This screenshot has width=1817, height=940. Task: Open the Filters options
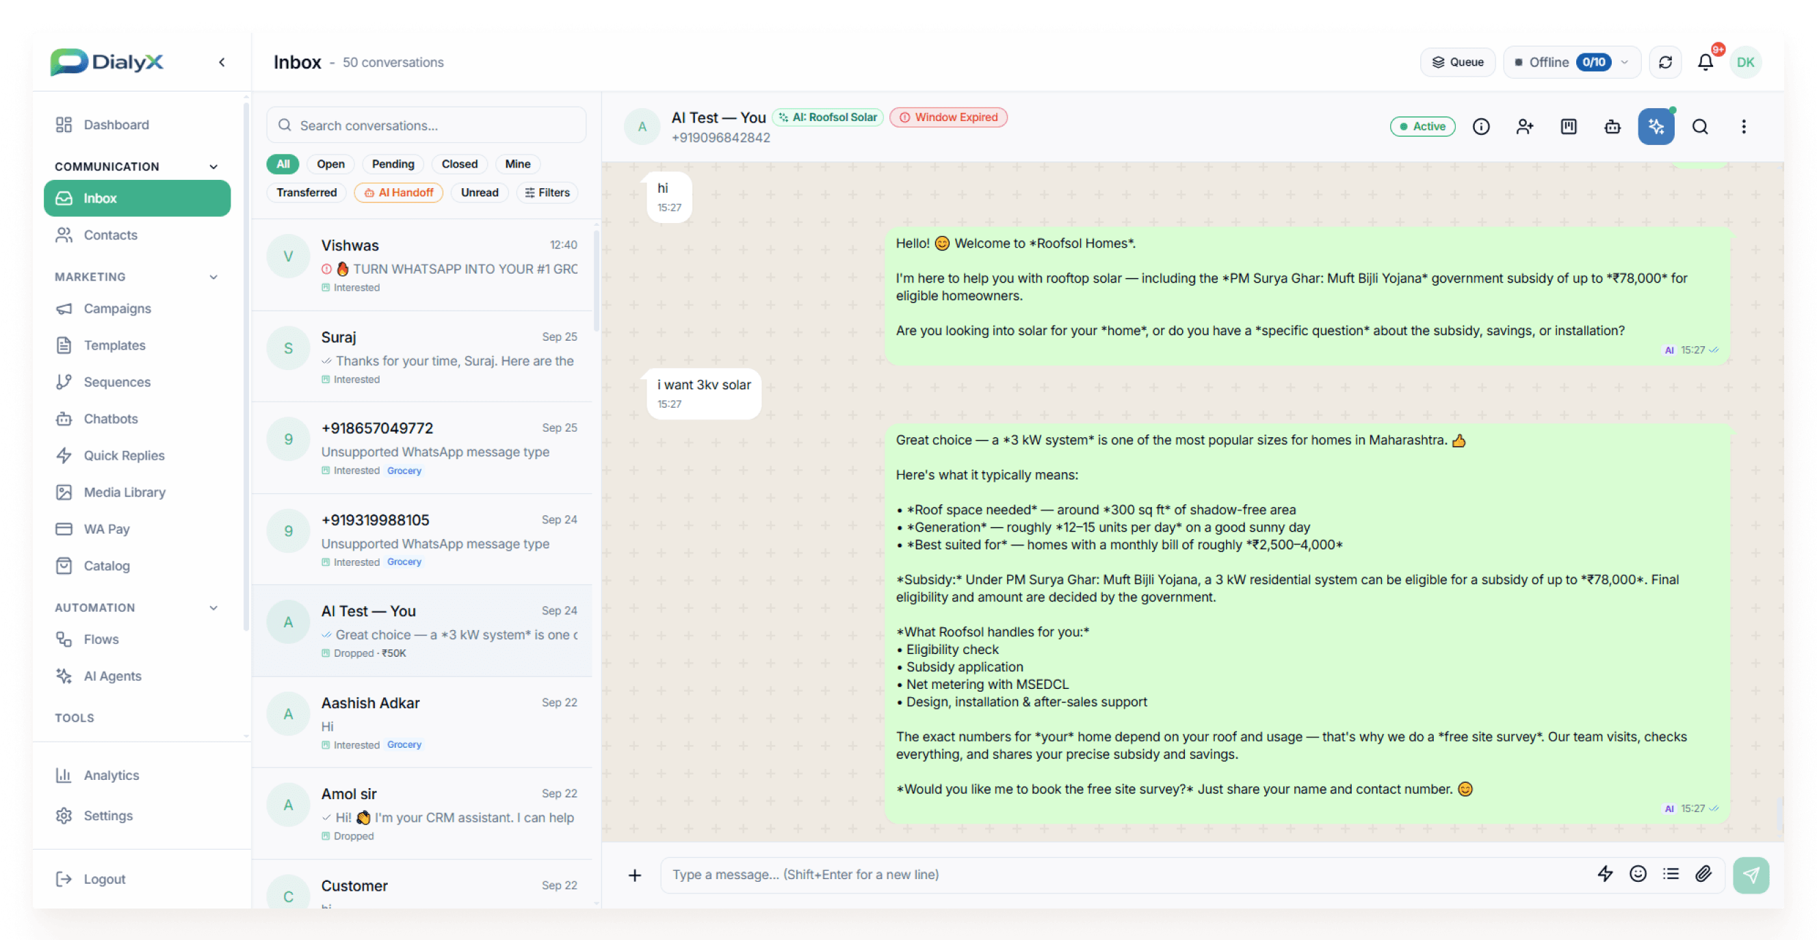click(x=547, y=192)
